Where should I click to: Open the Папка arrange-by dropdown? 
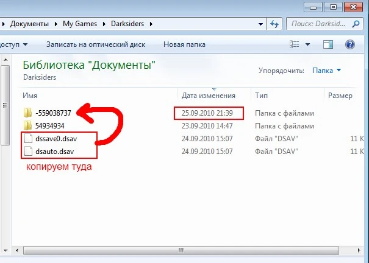[x=327, y=70]
